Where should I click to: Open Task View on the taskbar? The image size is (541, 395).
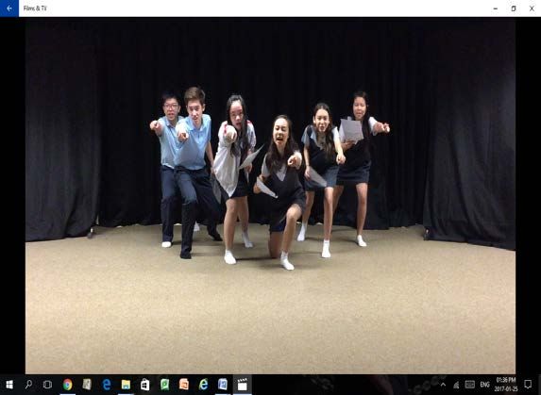point(47,385)
